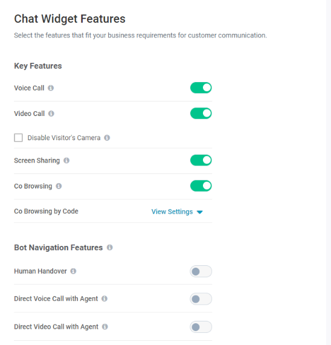Open the Voice Call info icon
This screenshot has height=345, width=331.
click(x=51, y=88)
